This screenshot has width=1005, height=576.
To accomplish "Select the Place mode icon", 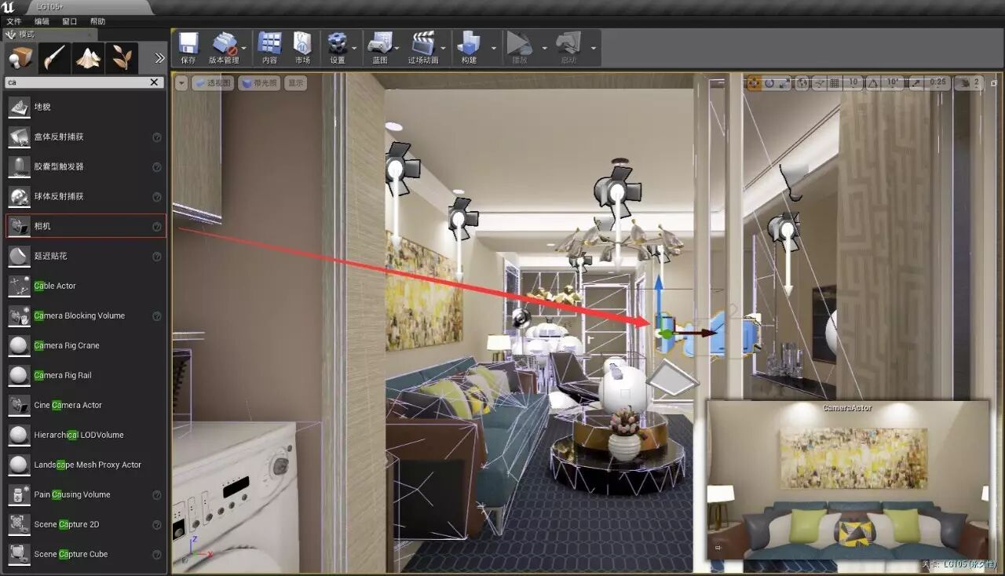I will click(20, 58).
